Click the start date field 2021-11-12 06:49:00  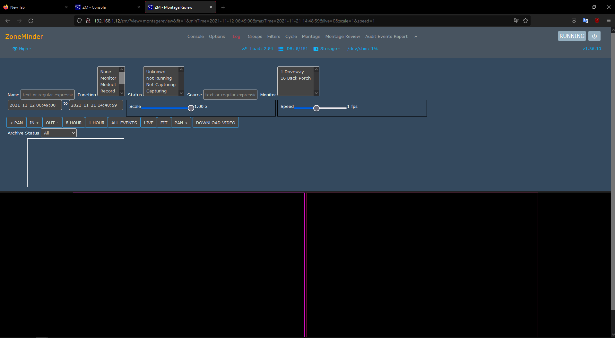[35, 105]
